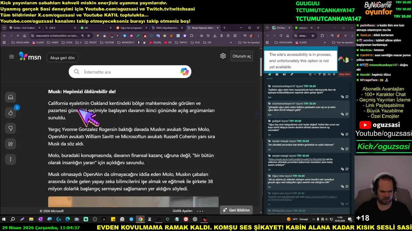Open HESAPLARIM bookmark folder in left browser
Image resolution: width=412 pixels, height=231 pixels.
20,42
